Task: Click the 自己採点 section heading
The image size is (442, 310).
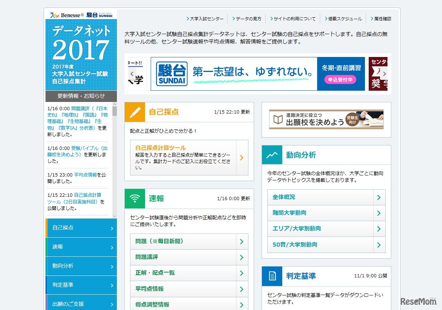Action: [164, 112]
